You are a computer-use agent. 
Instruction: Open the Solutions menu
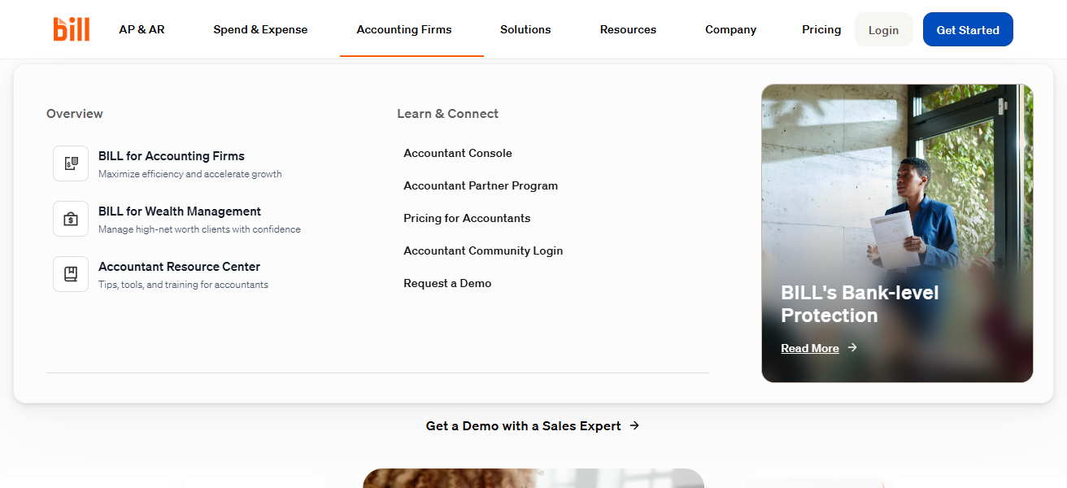point(525,29)
